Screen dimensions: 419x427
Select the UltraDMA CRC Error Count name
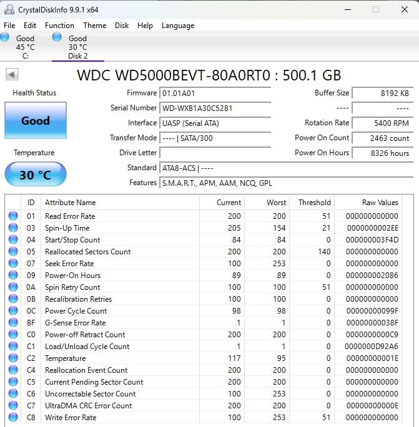(89, 405)
